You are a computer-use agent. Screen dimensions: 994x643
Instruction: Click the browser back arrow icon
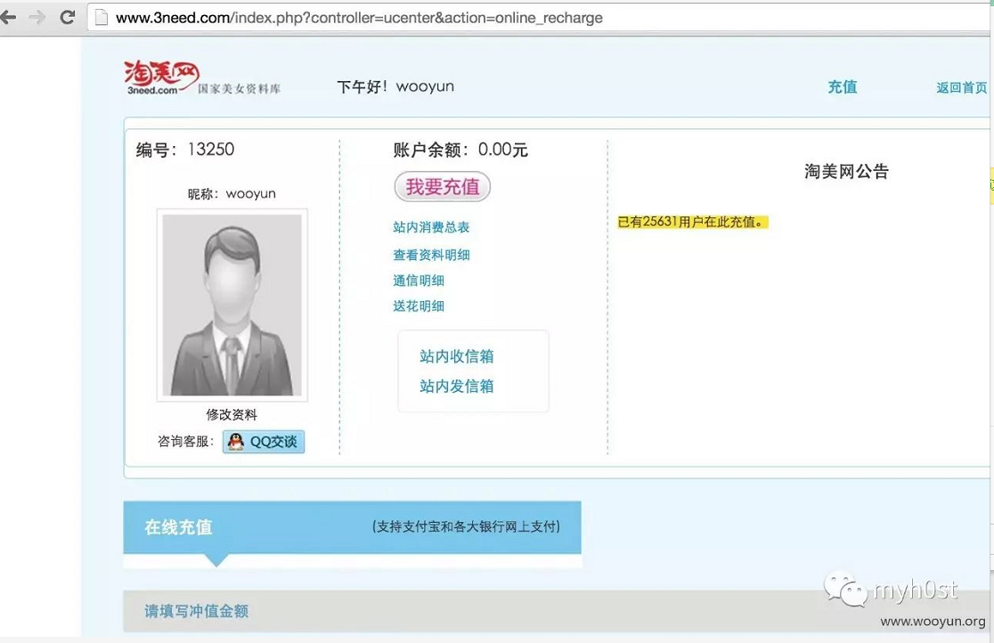click(12, 16)
